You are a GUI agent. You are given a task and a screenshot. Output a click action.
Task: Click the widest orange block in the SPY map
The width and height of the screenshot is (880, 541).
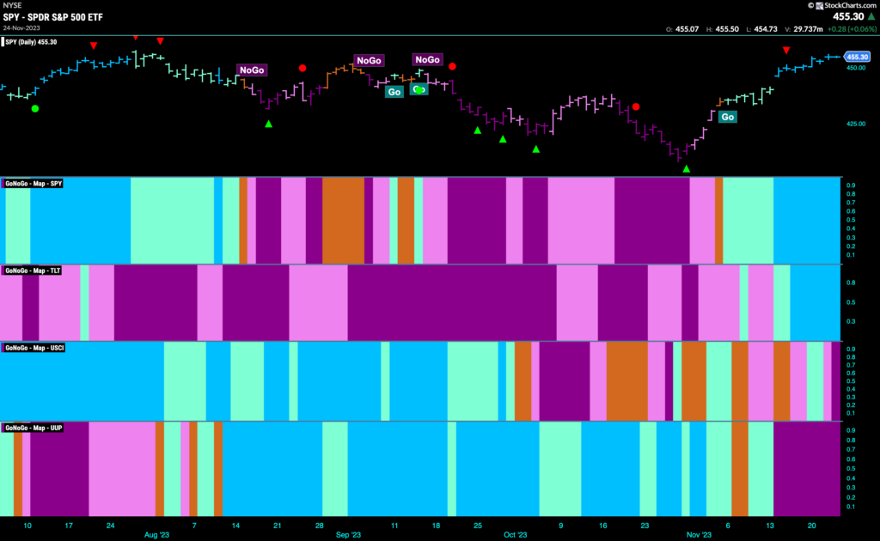[344, 221]
